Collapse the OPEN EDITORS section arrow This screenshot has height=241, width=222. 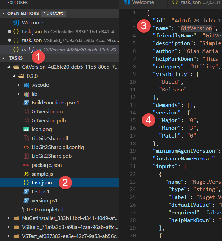pos(3,14)
